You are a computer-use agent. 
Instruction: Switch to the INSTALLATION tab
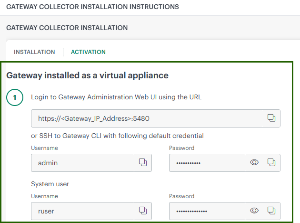pos(34,52)
